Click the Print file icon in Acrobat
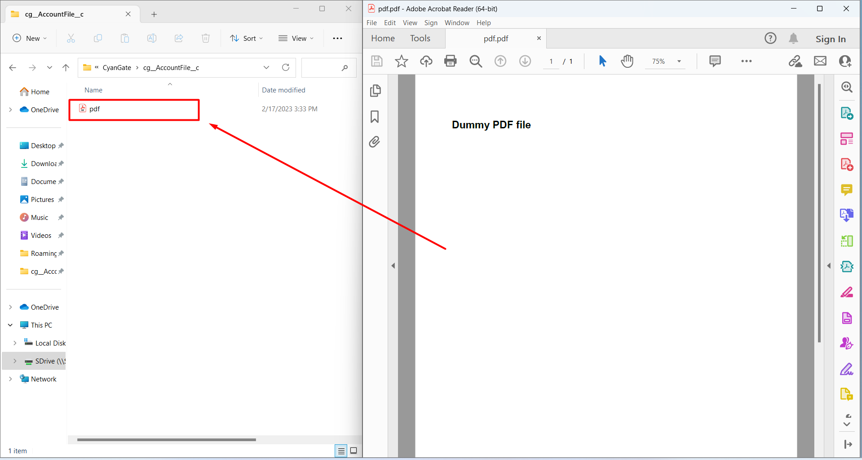This screenshot has height=460, width=862. click(450, 61)
